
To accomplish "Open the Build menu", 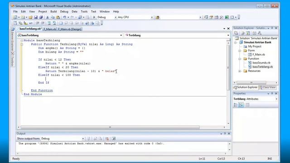I will click(53, 11).
